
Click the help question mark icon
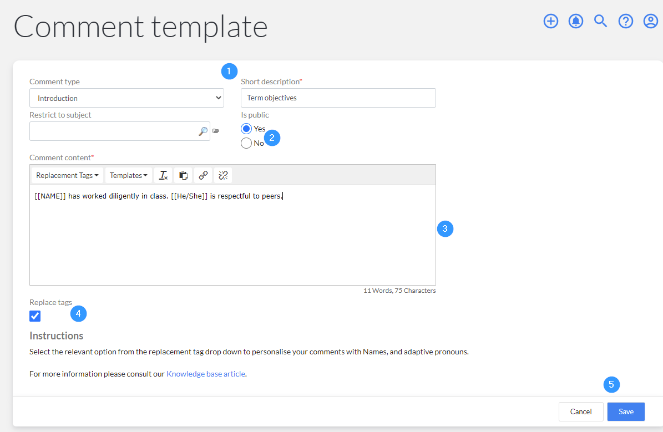[625, 21]
